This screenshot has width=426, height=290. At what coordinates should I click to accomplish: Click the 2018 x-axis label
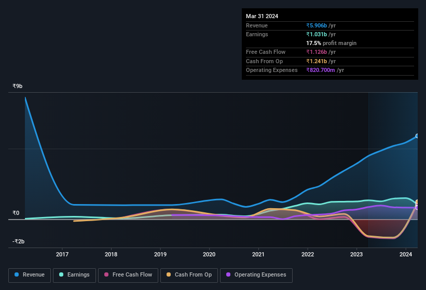(x=111, y=254)
